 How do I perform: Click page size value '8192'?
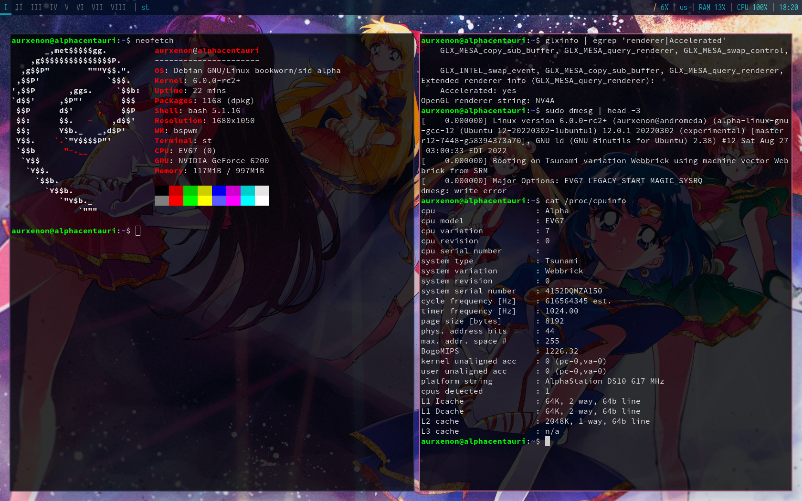tap(555, 321)
